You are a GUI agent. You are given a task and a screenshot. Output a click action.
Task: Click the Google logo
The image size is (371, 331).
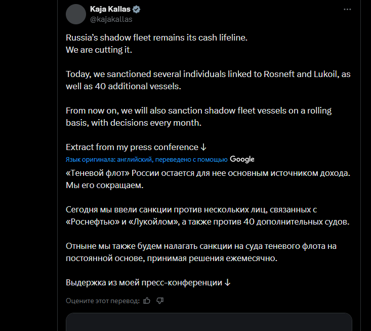tap(242, 159)
